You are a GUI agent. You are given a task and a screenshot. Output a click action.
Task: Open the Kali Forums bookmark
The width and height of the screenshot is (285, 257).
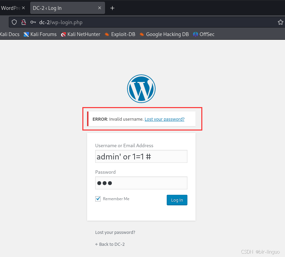point(40,34)
